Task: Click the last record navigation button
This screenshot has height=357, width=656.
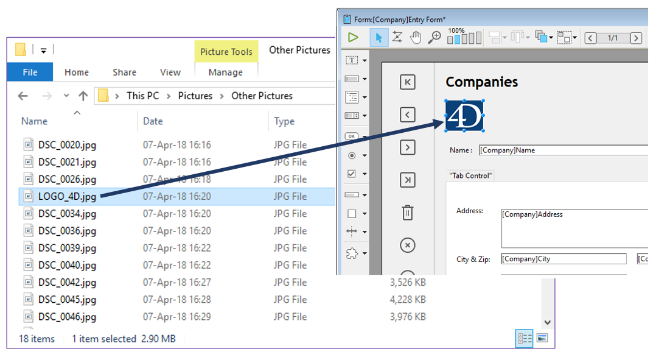Action: 408,180
